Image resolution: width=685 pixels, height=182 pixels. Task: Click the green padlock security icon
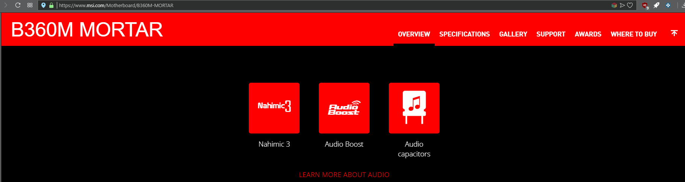tap(52, 5)
